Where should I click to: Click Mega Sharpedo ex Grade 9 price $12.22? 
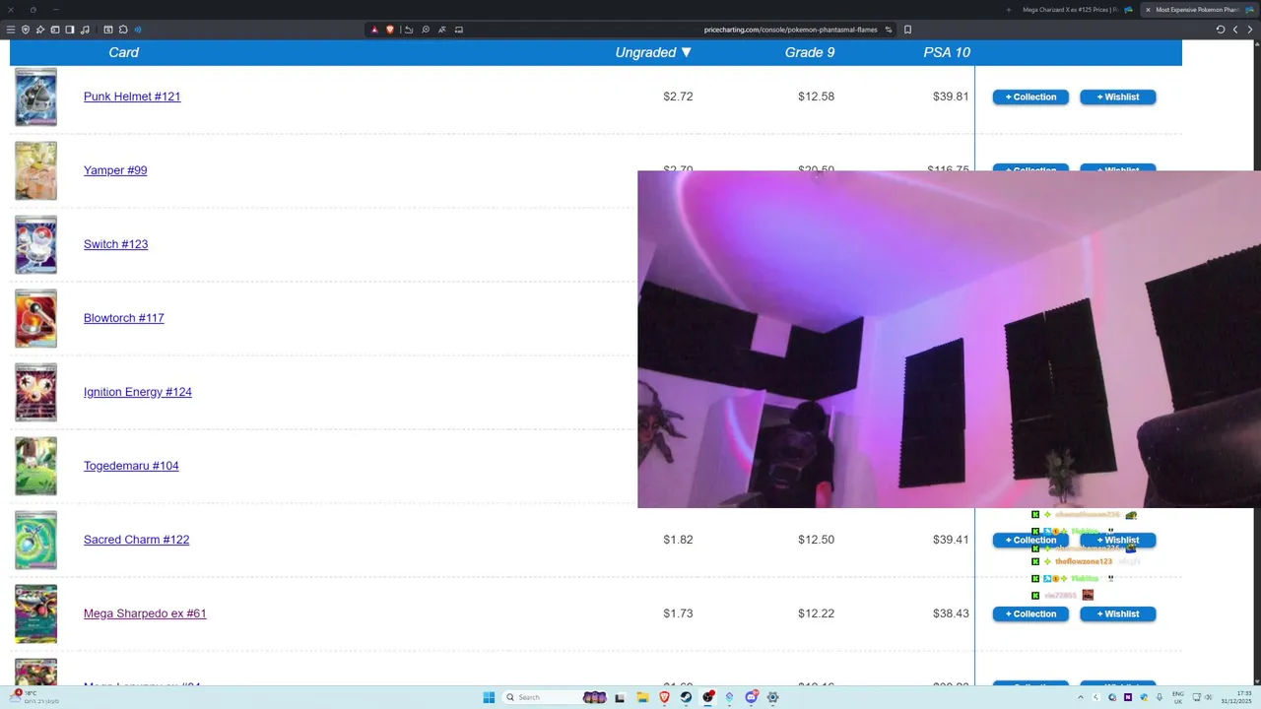pyautogui.click(x=816, y=613)
